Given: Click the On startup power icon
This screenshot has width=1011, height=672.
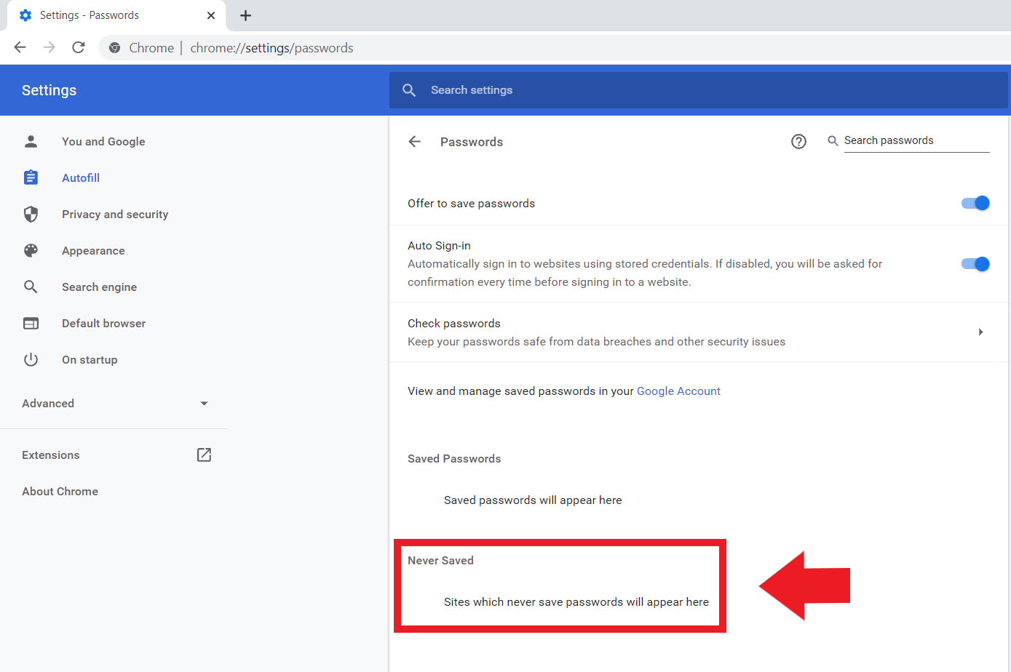Looking at the screenshot, I should click(x=31, y=359).
